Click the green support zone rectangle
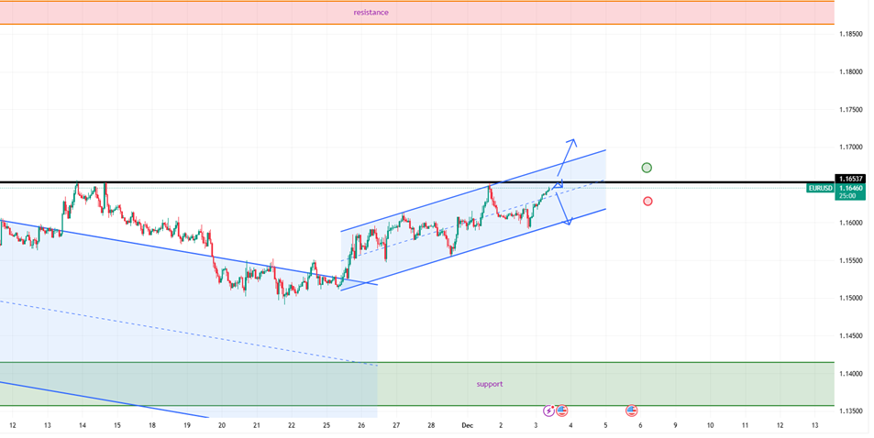This screenshot has width=874, height=438. point(275,385)
